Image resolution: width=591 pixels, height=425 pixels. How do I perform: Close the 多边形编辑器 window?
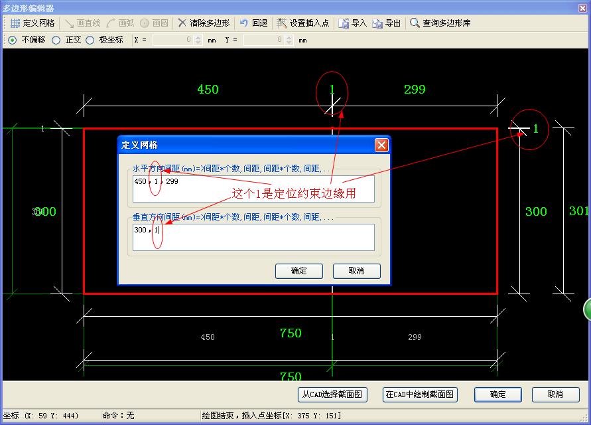[x=582, y=8]
